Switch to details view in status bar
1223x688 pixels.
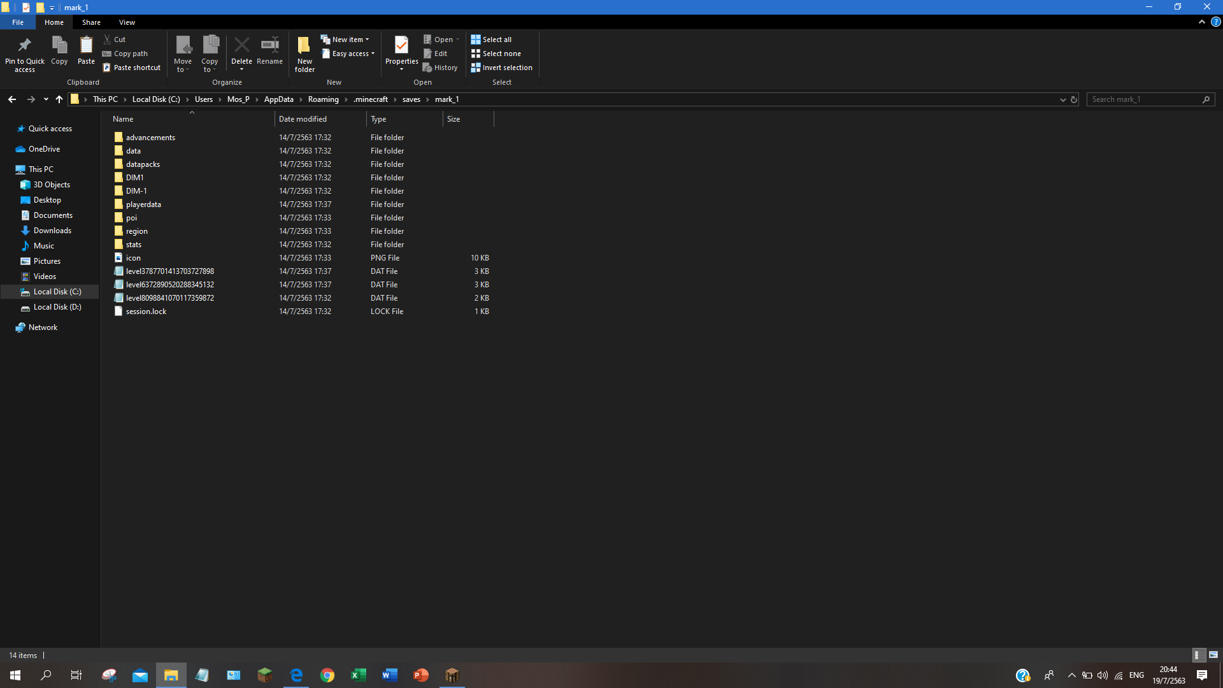[1197, 655]
